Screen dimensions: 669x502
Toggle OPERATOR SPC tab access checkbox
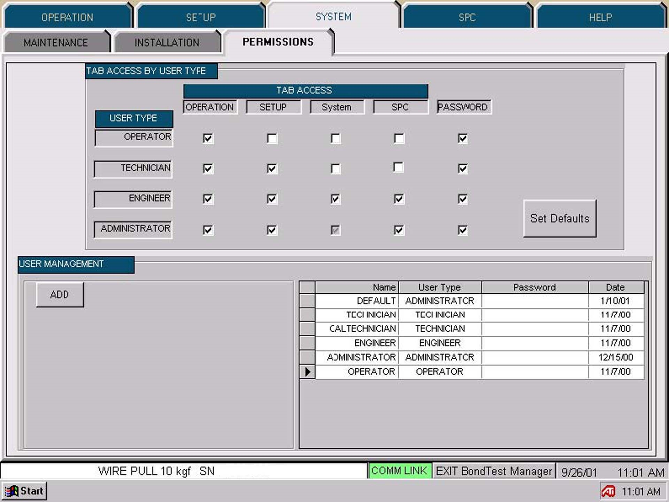[398, 138]
